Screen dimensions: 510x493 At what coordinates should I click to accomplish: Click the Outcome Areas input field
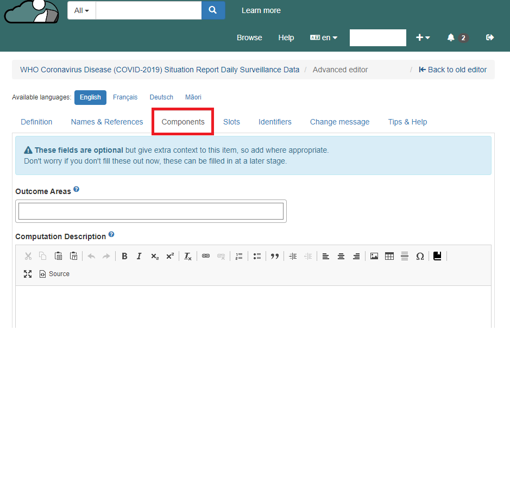(151, 211)
